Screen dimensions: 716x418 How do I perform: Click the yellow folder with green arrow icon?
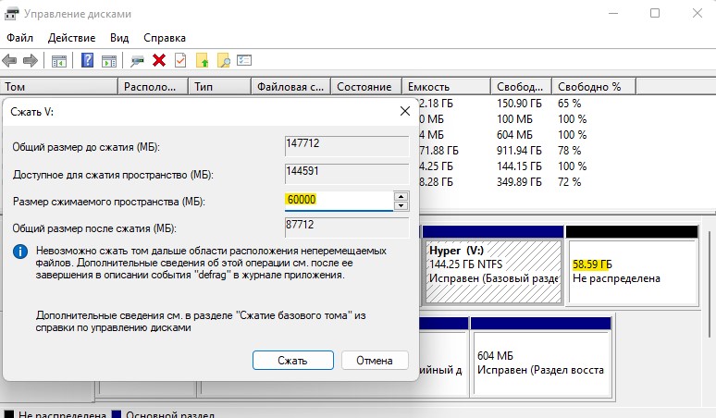click(203, 60)
